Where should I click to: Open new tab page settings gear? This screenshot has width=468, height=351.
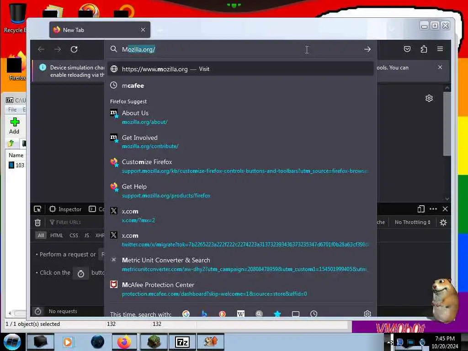tap(429, 98)
